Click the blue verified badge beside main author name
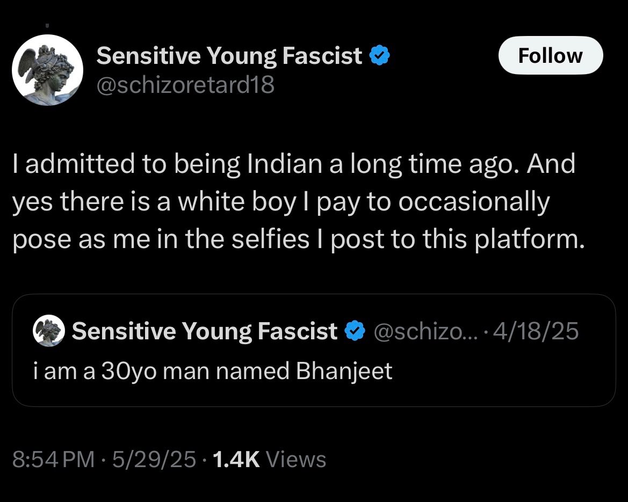 click(x=379, y=55)
